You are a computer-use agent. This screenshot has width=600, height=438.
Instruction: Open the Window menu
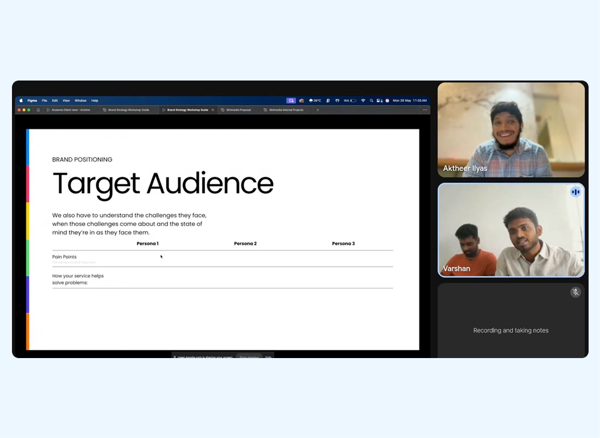tap(80, 101)
